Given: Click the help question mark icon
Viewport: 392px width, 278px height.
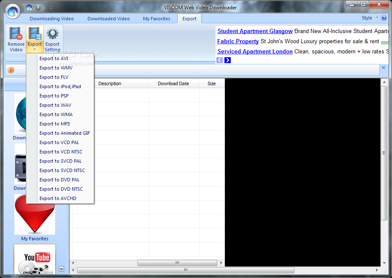Looking at the screenshot, I should [384, 18].
